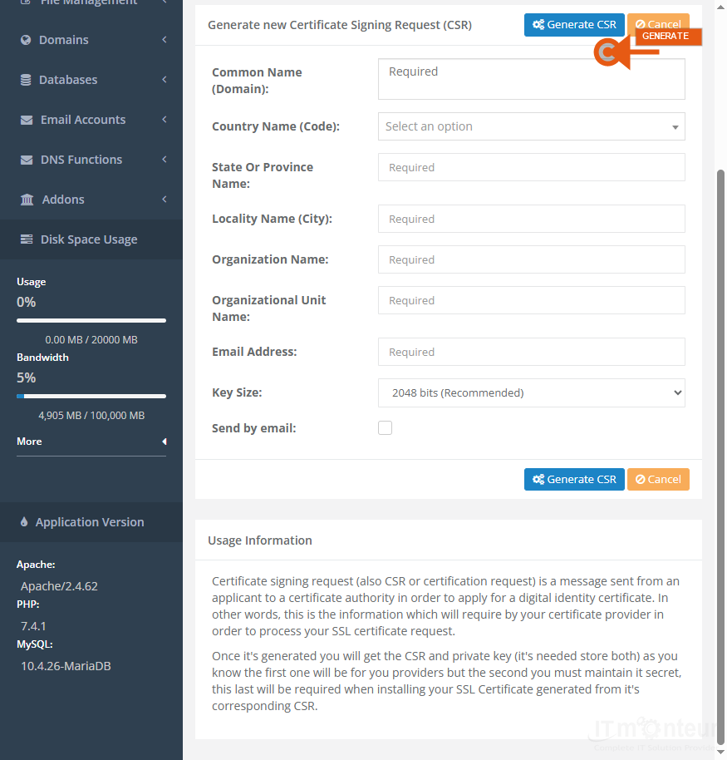
Task: Click the Locality Name (City) field
Action: pos(531,219)
